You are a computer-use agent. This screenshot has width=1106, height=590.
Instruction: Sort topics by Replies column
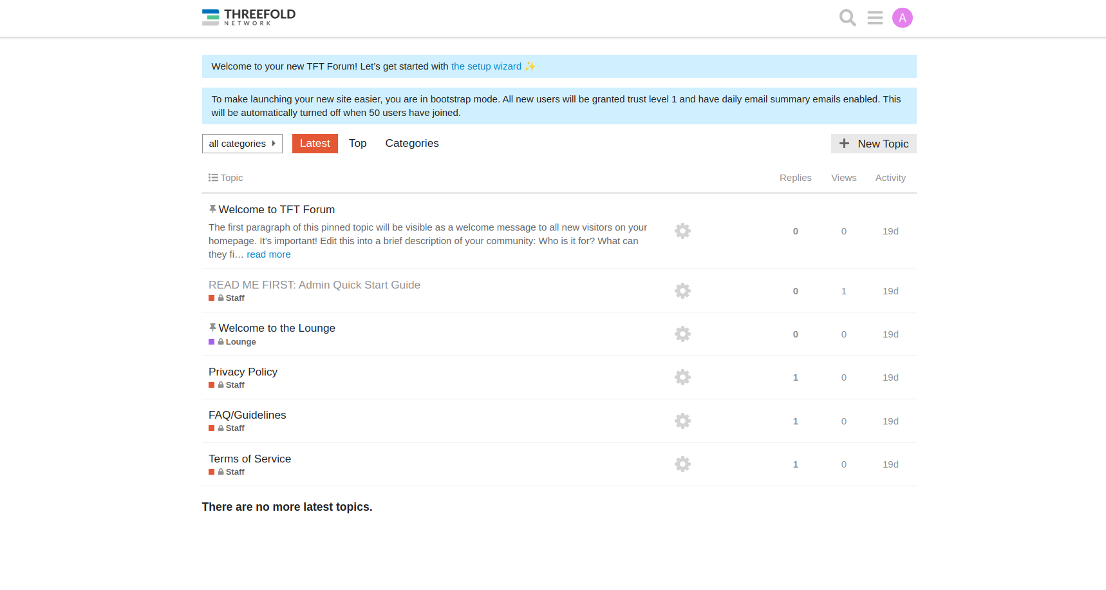pos(795,178)
